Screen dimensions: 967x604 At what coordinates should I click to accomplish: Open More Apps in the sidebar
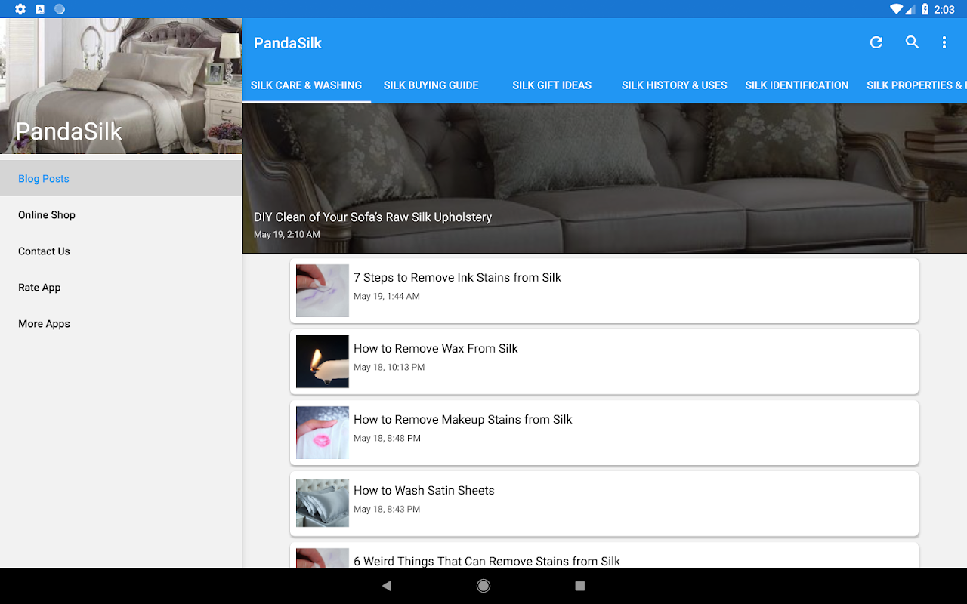(121, 323)
